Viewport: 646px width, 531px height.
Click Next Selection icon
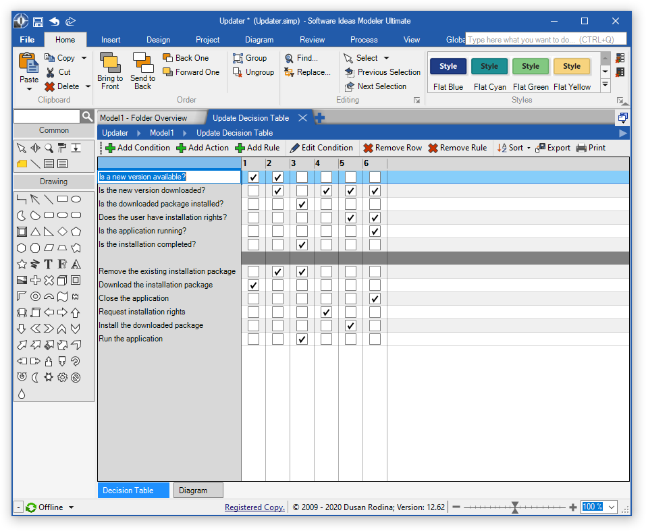coord(350,86)
